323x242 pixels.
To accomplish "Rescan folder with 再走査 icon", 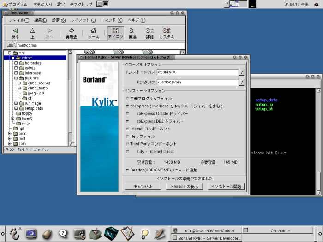I will (x=72, y=33).
